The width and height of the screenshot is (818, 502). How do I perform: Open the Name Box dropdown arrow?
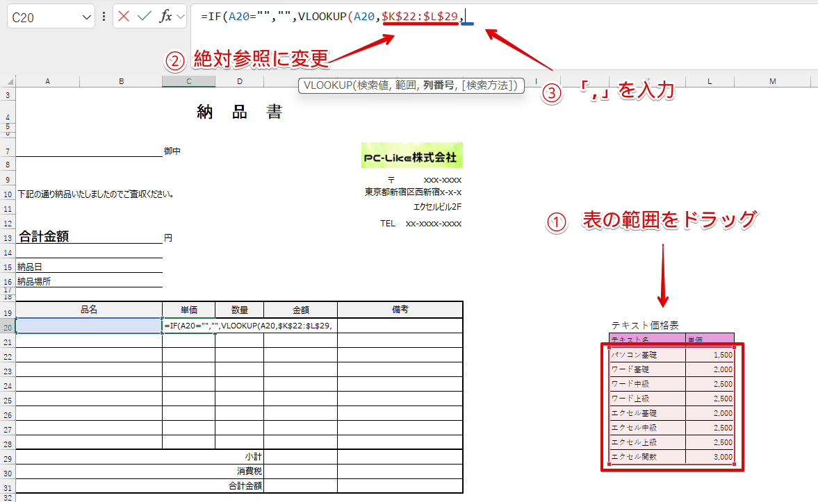[87, 17]
